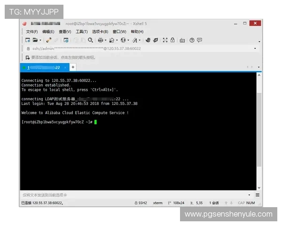
Task: Open the 工具(T) menu
Action: tap(82, 32)
